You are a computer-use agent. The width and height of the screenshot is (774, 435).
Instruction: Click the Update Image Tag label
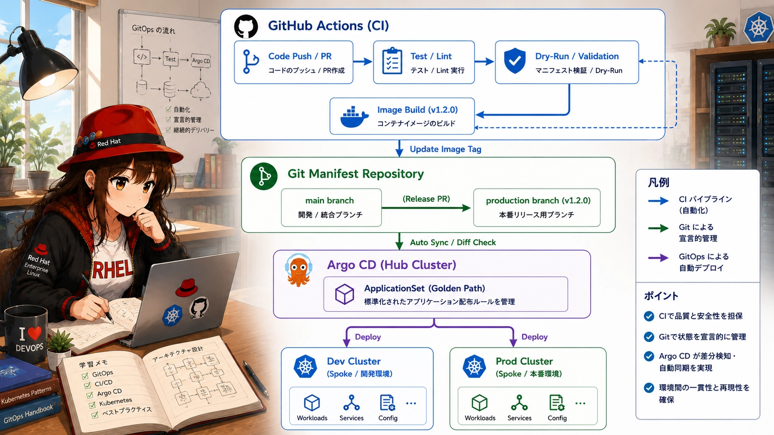coord(445,149)
